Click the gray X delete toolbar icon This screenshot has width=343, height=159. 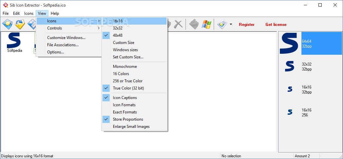point(178,24)
